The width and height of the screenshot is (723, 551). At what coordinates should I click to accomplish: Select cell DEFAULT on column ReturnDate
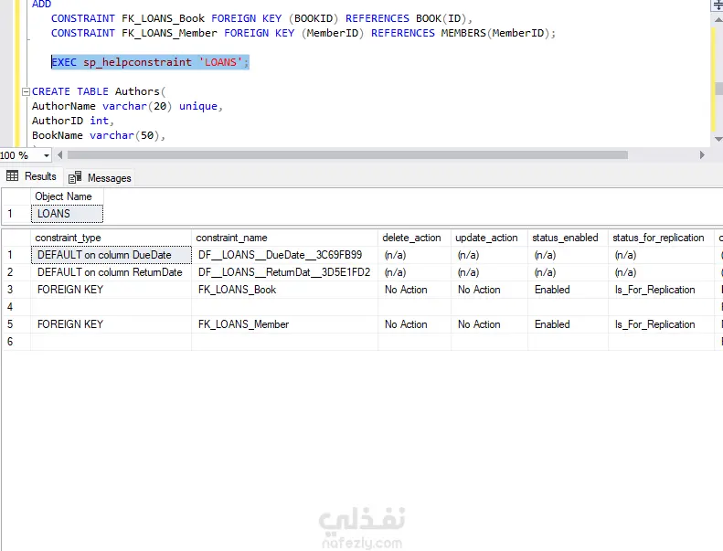112,272
